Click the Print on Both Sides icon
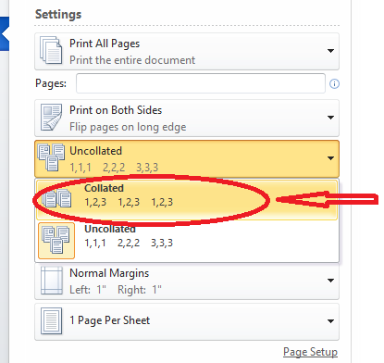This screenshot has height=363, width=384. tap(52, 118)
